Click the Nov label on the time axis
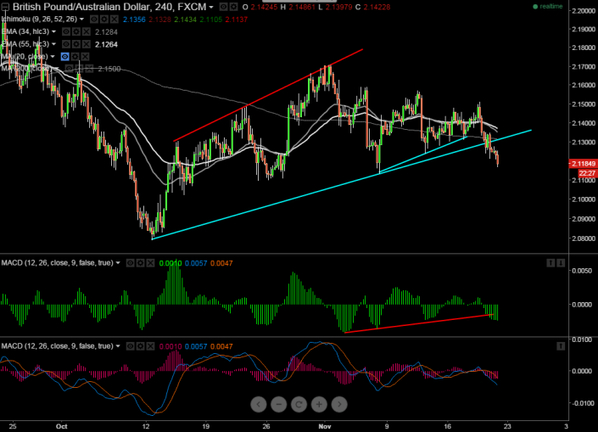This screenshot has width=598, height=432. click(325, 426)
